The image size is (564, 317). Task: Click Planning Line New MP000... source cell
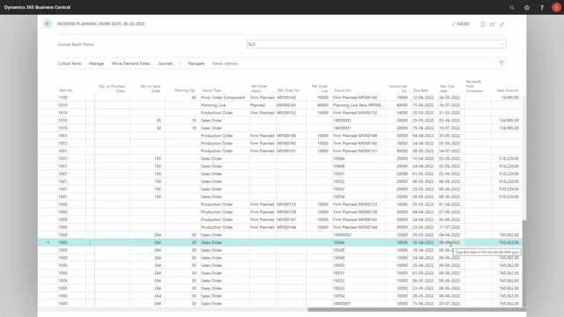pos(359,106)
